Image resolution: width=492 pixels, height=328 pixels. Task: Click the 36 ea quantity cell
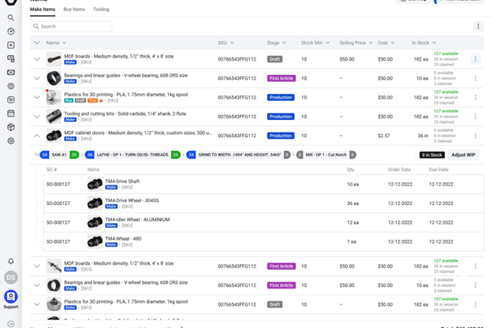click(352, 203)
